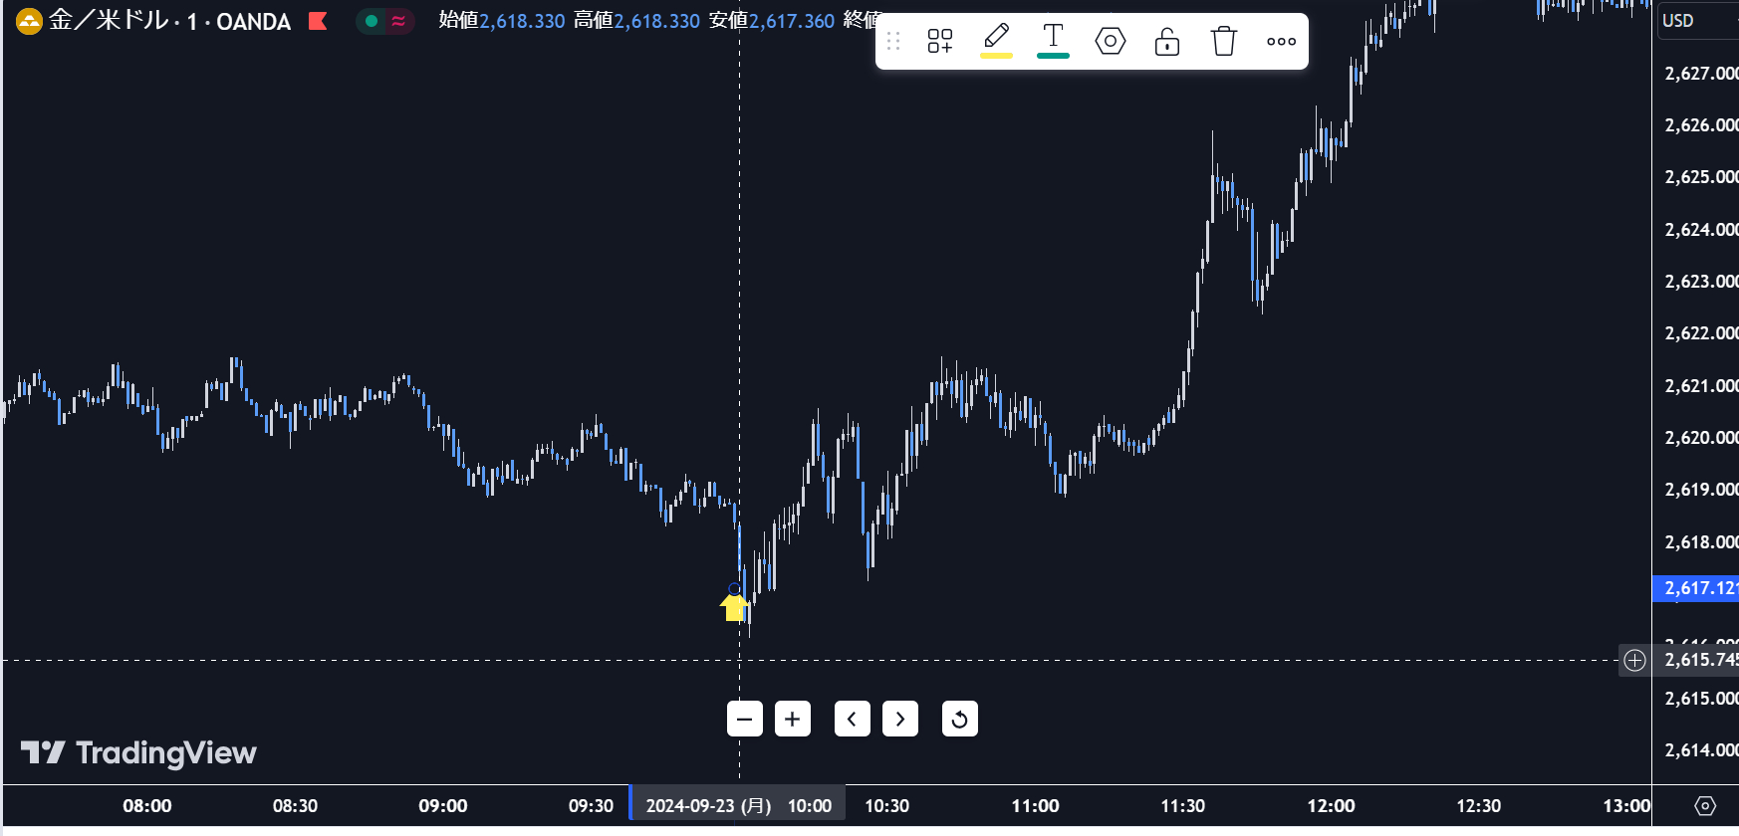Zoom out the chart with minus button
The height and width of the screenshot is (836, 1739).
(x=745, y=719)
